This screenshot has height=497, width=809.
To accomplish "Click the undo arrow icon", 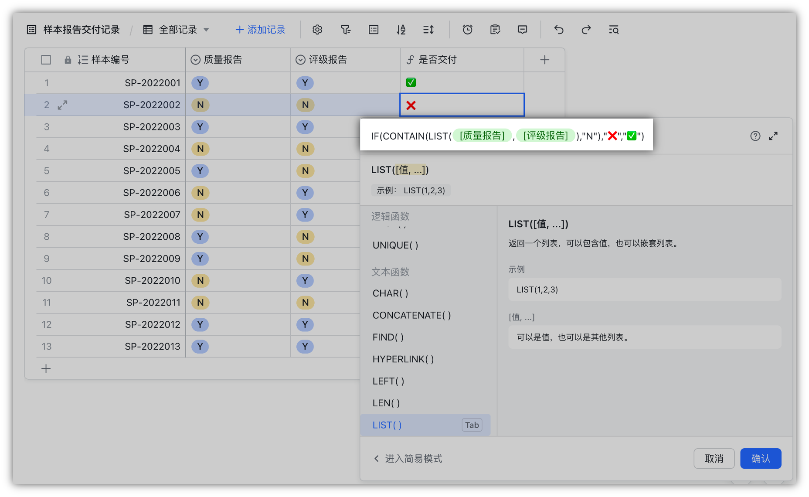I will pos(558,30).
